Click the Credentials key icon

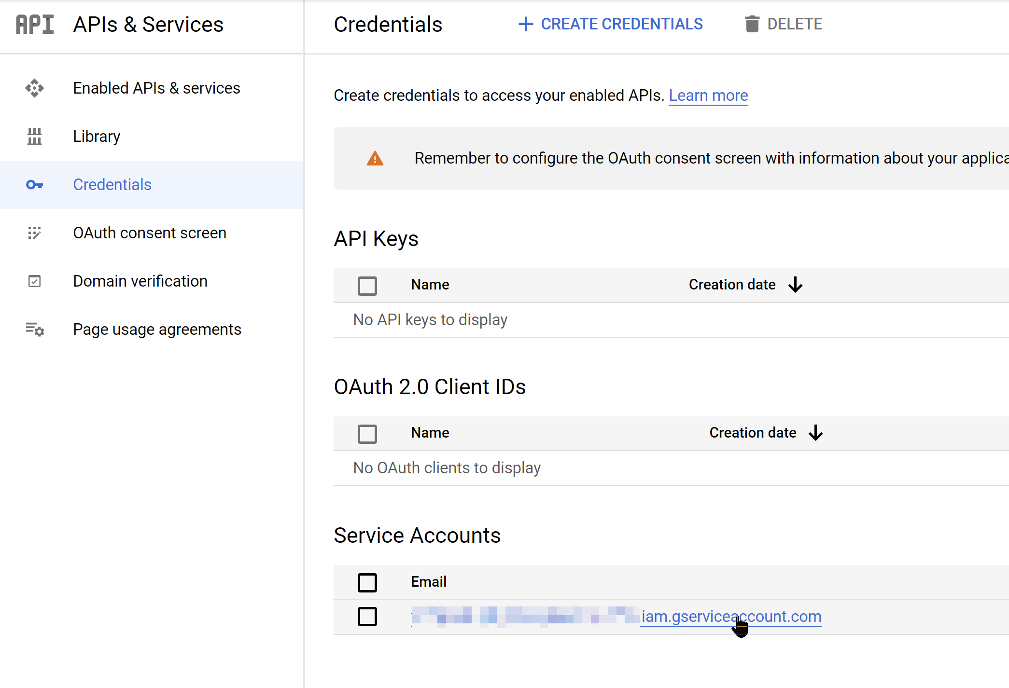[x=34, y=185]
